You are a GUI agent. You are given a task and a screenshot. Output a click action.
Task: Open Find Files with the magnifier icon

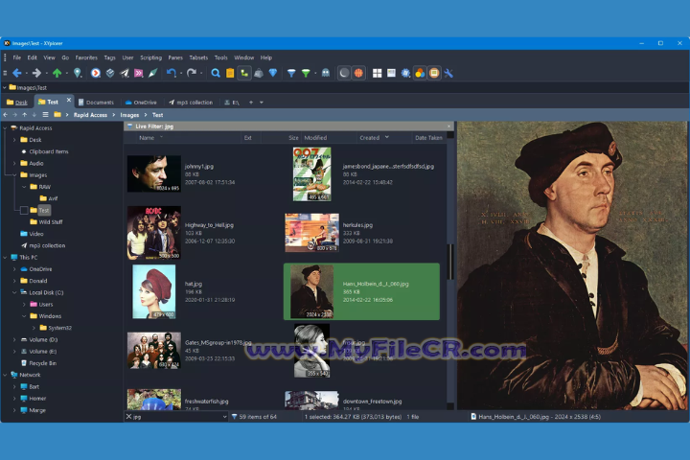pyautogui.click(x=216, y=73)
